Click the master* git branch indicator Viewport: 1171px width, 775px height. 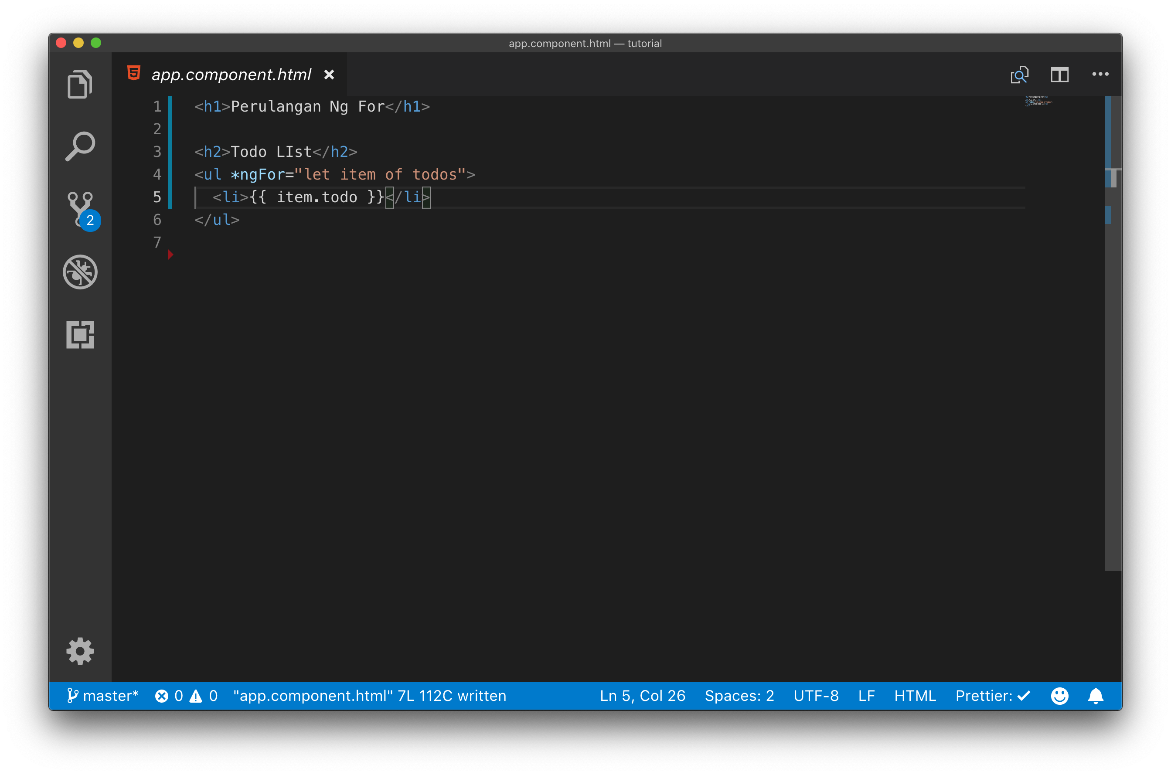[102, 695]
